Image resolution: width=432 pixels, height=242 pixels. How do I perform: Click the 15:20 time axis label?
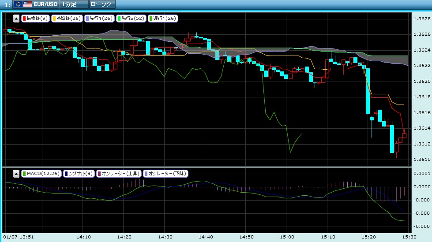click(x=368, y=237)
